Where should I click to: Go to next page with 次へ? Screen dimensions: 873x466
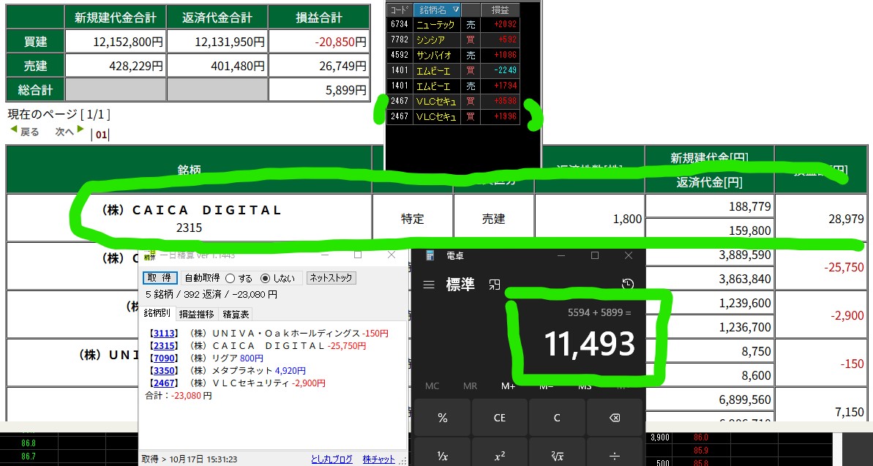coord(70,132)
